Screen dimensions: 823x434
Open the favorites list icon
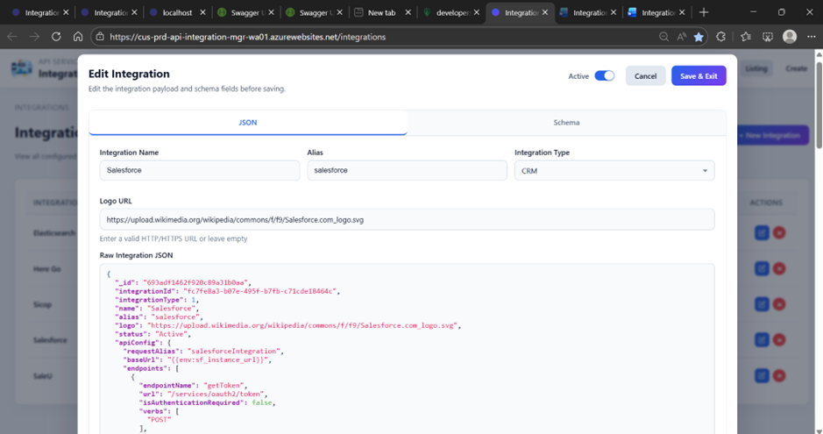coord(745,37)
